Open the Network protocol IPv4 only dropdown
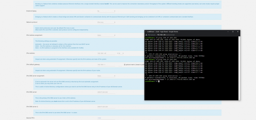This screenshot has width=256, height=120. (x=106, y=22)
